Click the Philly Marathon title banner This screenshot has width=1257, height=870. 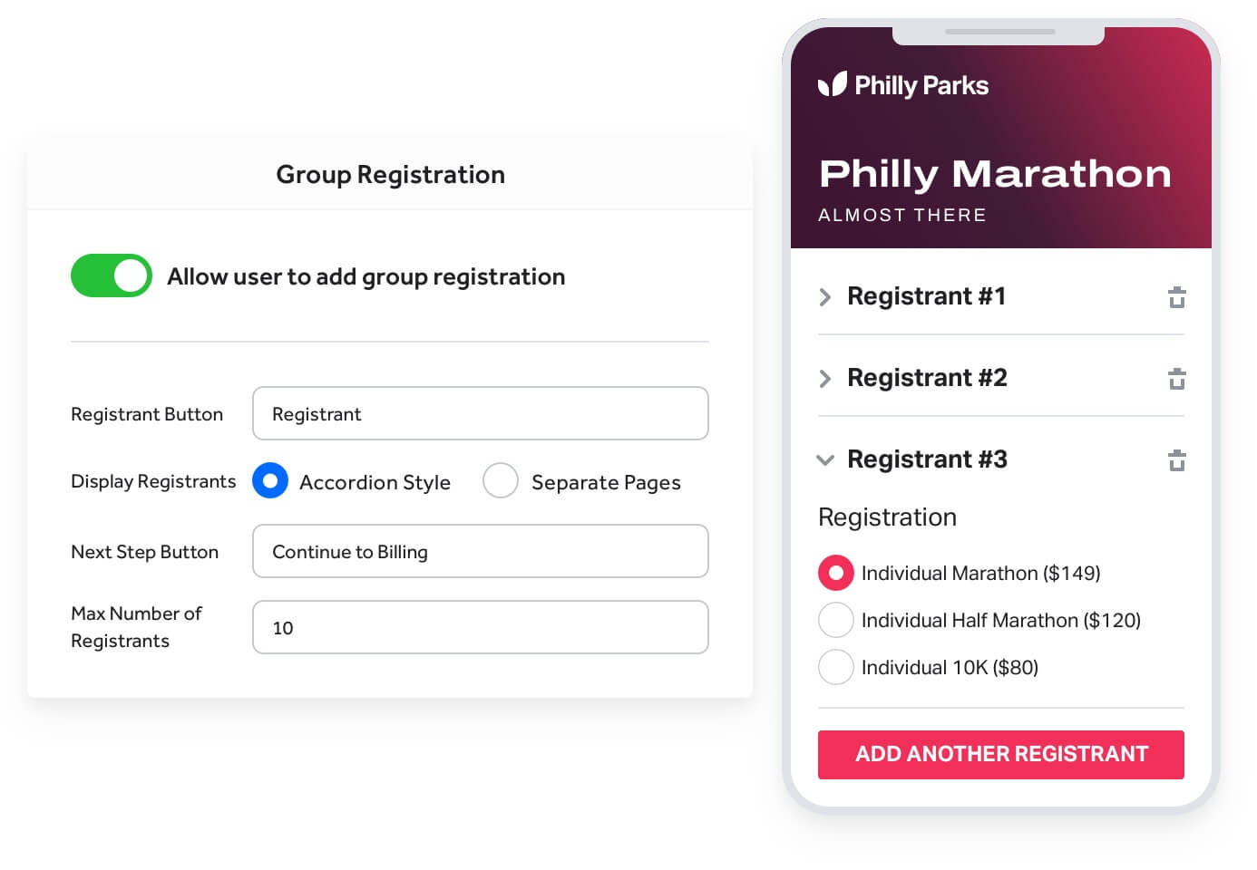pyautogui.click(x=995, y=173)
